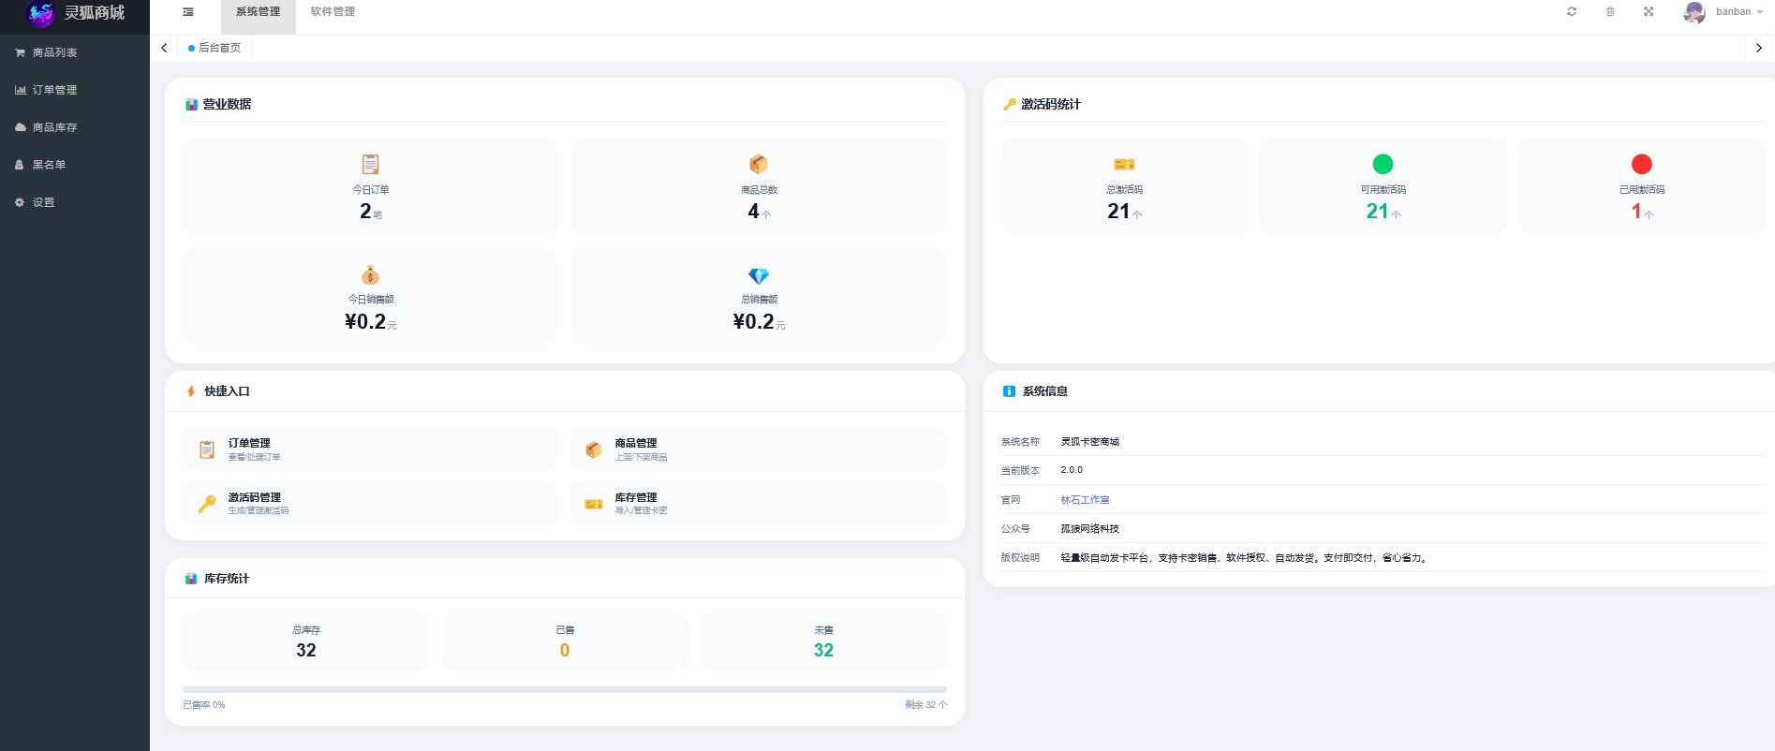Screen dimensions: 1775x751
Task: Select the 后台首页 page tab
Action: tap(215, 48)
